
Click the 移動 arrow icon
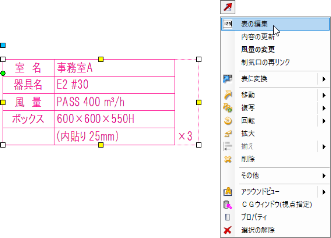pyautogui.click(x=228, y=95)
